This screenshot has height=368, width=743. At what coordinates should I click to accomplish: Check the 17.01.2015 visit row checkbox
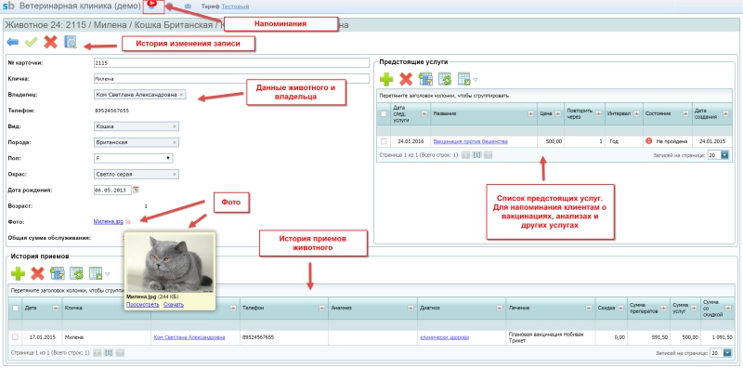[x=15, y=337]
